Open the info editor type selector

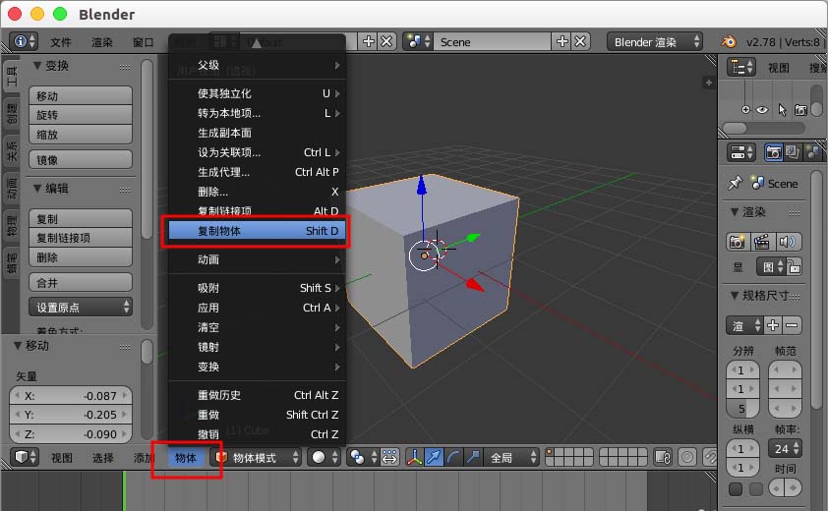25,41
